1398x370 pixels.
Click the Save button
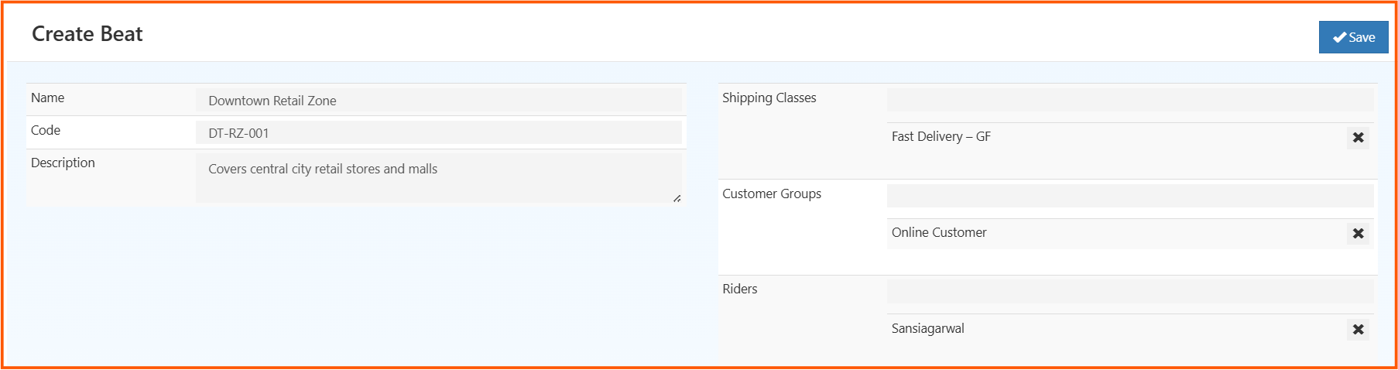(1353, 37)
